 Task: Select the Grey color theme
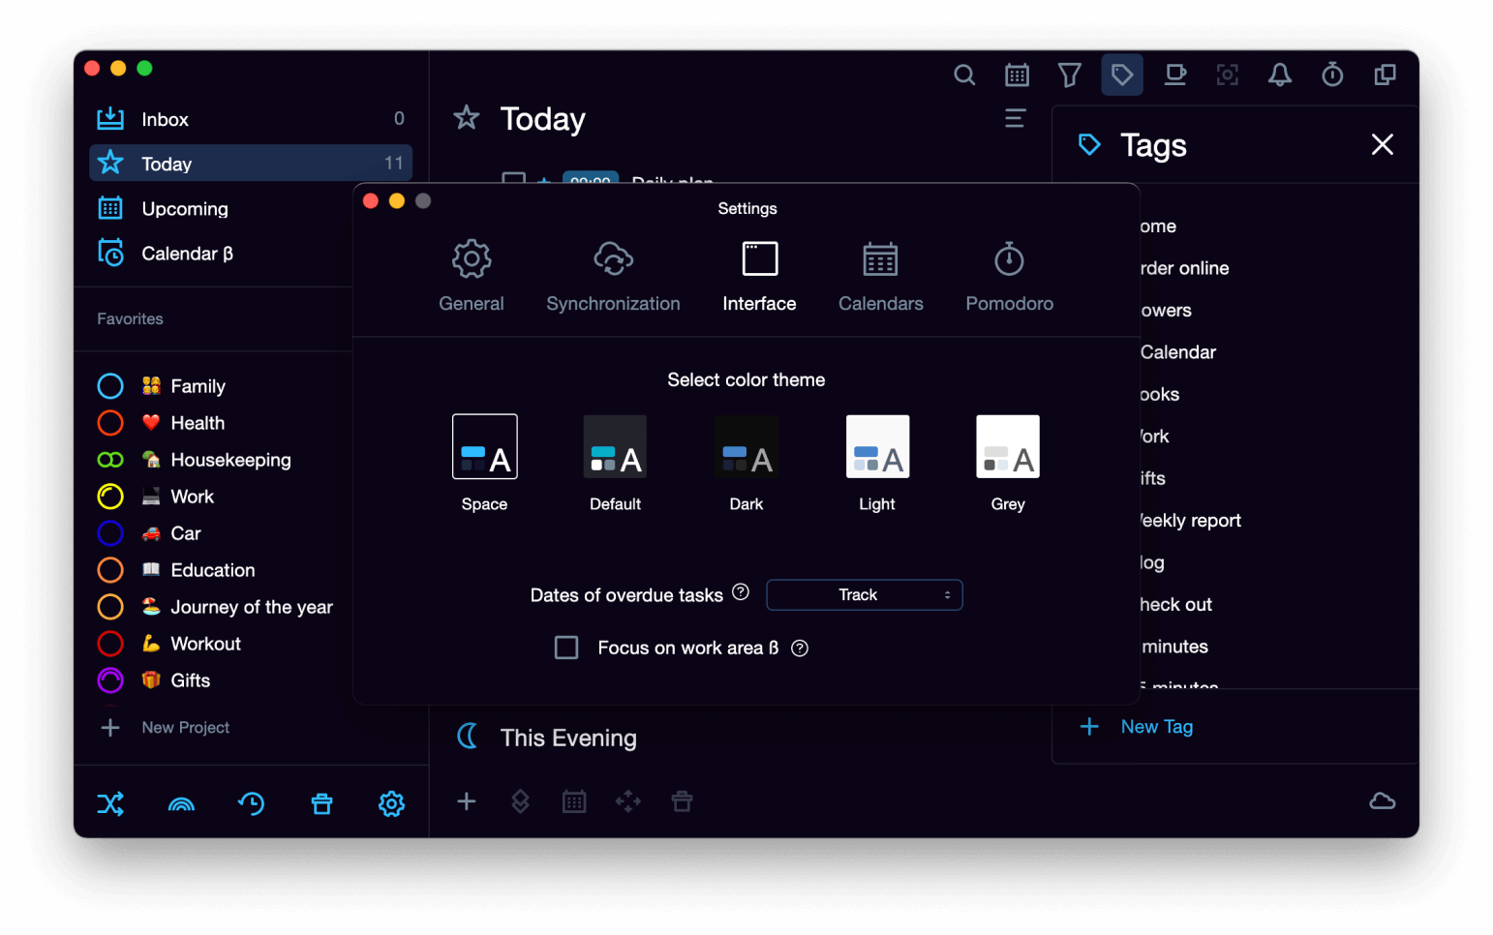[1008, 464]
